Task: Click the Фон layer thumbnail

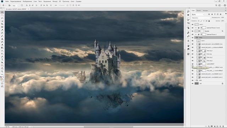Action: [x=196, y=84]
